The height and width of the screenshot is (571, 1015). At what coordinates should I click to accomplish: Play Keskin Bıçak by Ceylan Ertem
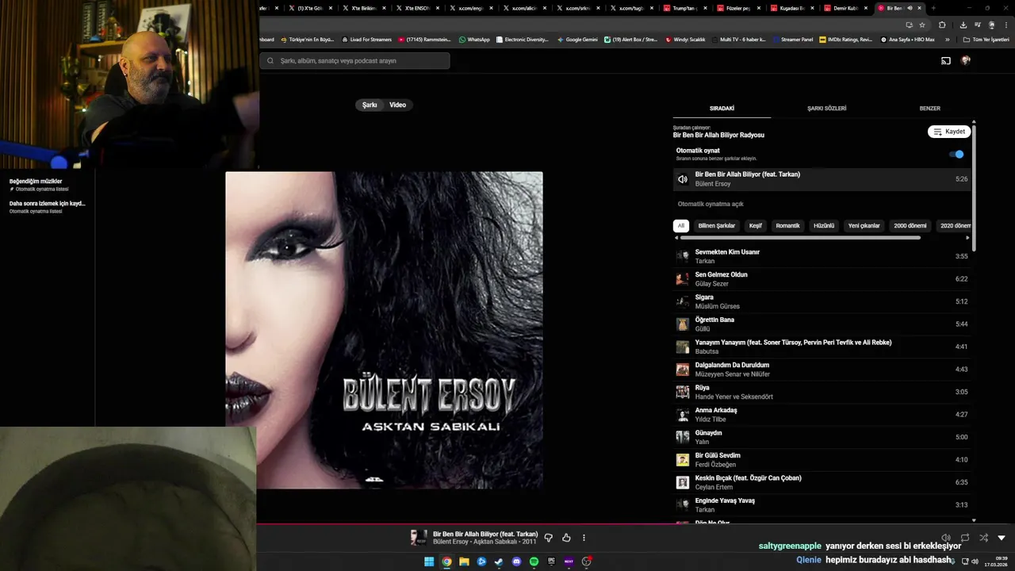(822, 482)
